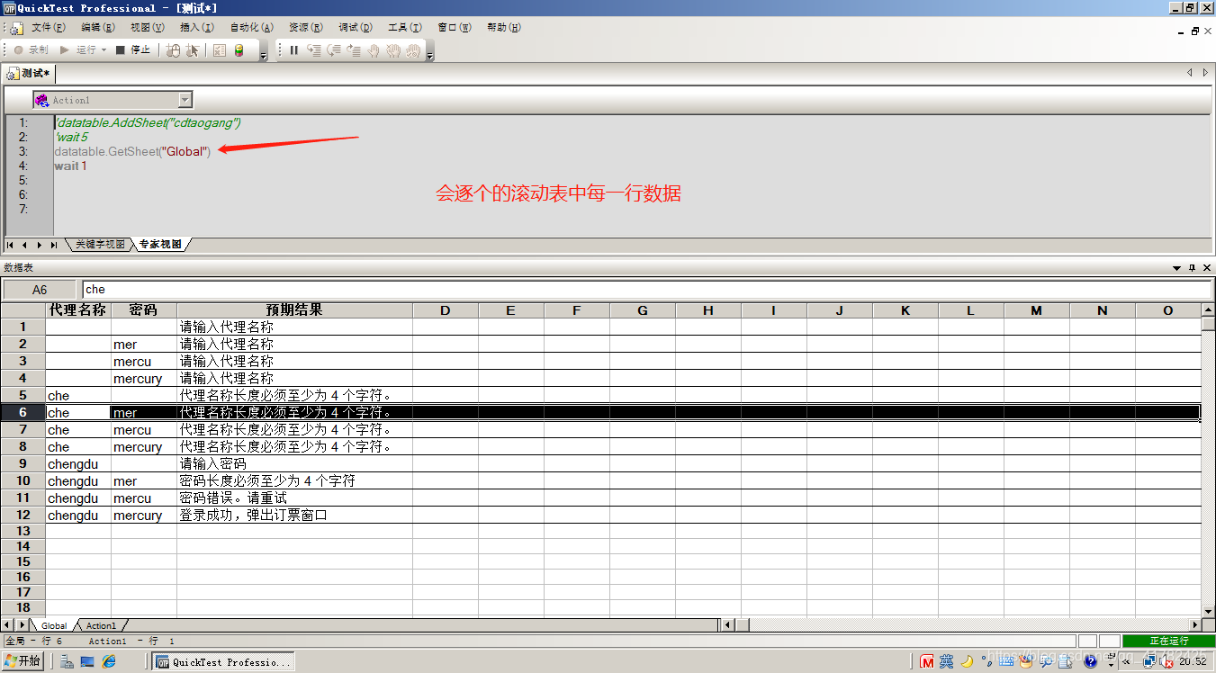Image resolution: width=1216 pixels, height=673 pixels.
Task: Open the test results checklist icon
Action: click(x=220, y=50)
